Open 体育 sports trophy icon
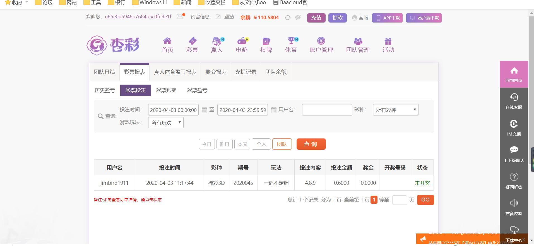 pyautogui.click(x=292, y=41)
